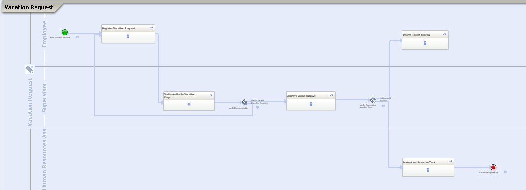
Task: Select the Register Vacation Request task title
Action: pyautogui.click(x=118, y=28)
